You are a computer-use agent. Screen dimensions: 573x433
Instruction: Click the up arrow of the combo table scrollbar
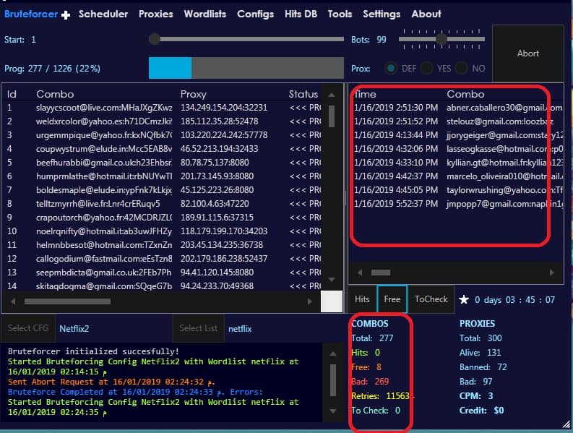pyautogui.click(x=332, y=95)
